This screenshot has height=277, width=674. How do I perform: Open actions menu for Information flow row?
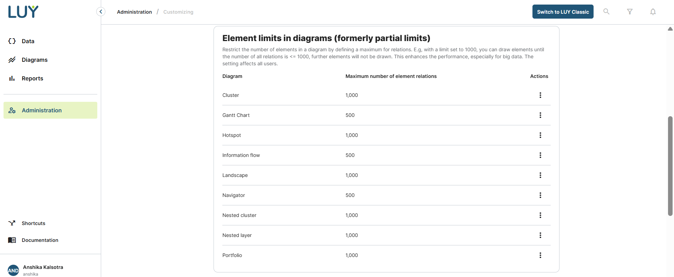(540, 155)
